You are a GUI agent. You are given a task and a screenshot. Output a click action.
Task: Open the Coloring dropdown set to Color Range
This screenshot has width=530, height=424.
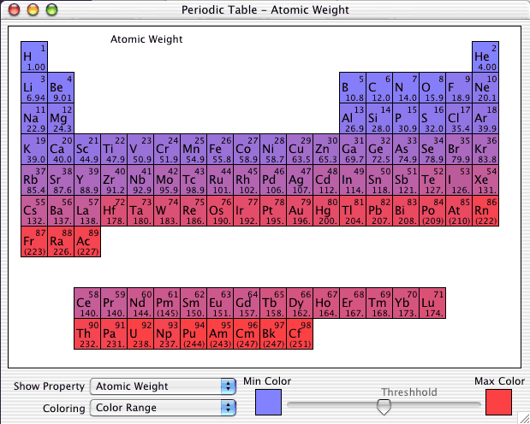tap(163, 409)
